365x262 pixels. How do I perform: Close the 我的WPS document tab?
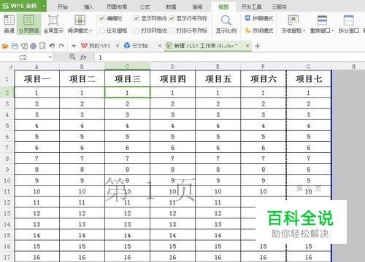pyautogui.click(x=118, y=46)
